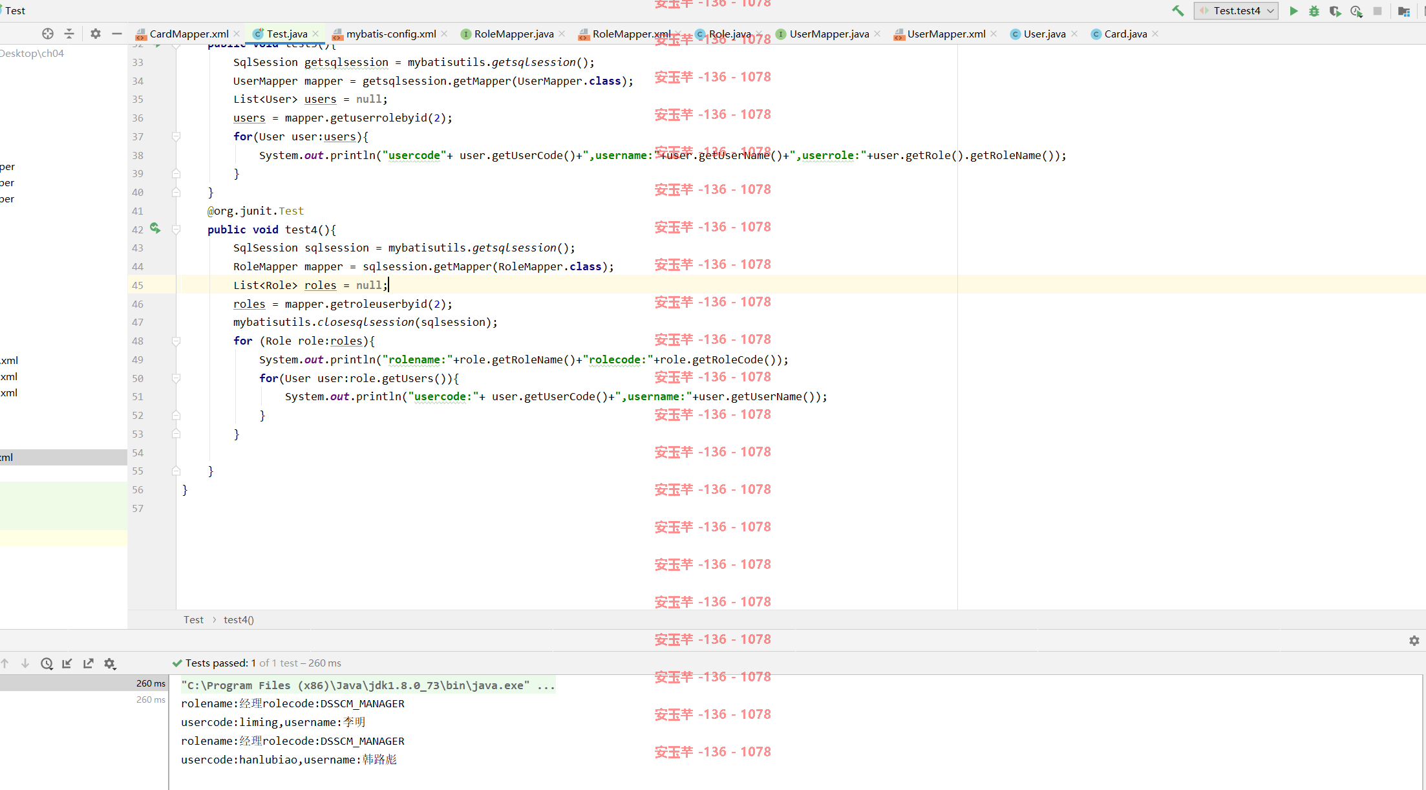
Task: Select the highlighted 260 ms test row
Action: [84, 683]
